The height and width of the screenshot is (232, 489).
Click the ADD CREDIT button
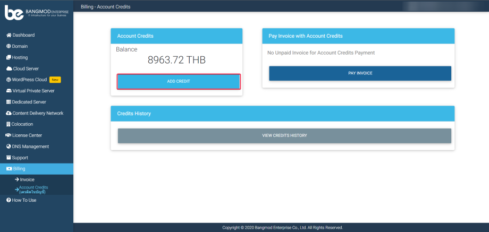pyautogui.click(x=179, y=82)
